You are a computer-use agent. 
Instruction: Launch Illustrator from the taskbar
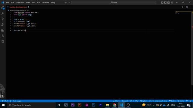click(x=80, y=105)
